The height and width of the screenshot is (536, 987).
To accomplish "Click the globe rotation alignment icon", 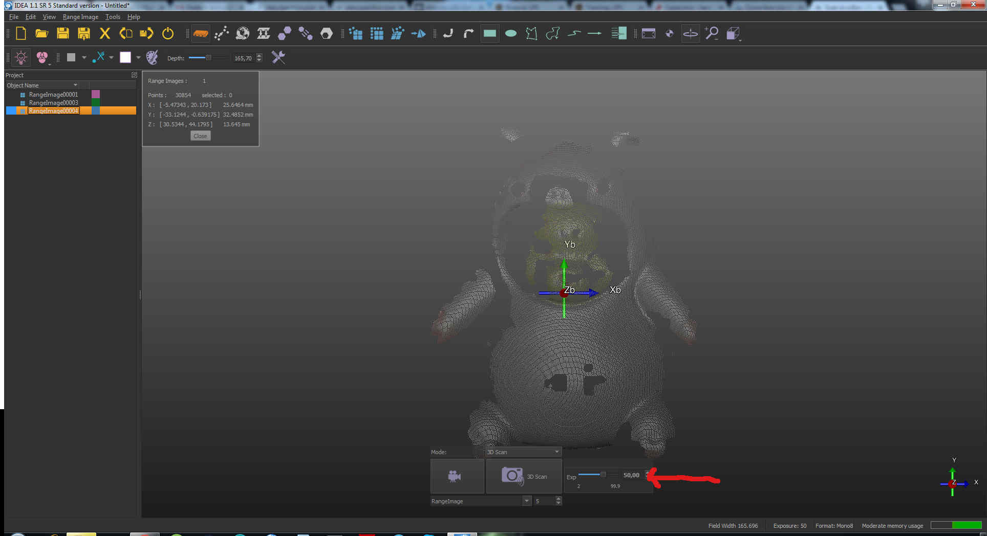I will (x=243, y=34).
